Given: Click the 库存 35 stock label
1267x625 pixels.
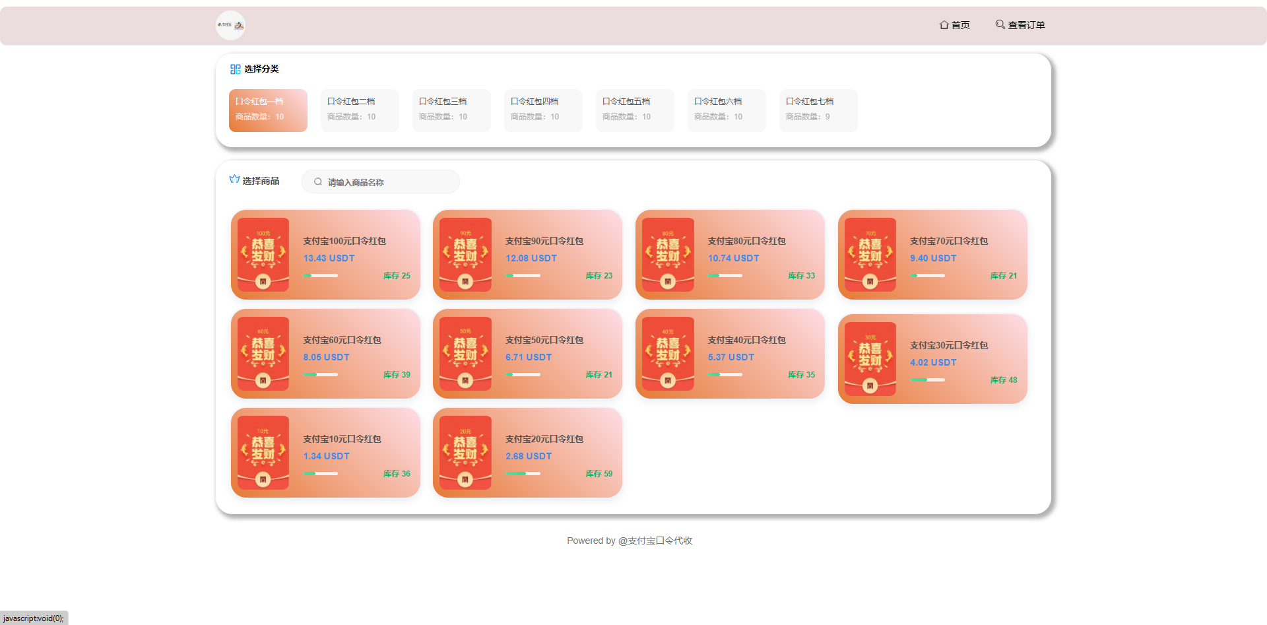Looking at the screenshot, I should point(802,375).
